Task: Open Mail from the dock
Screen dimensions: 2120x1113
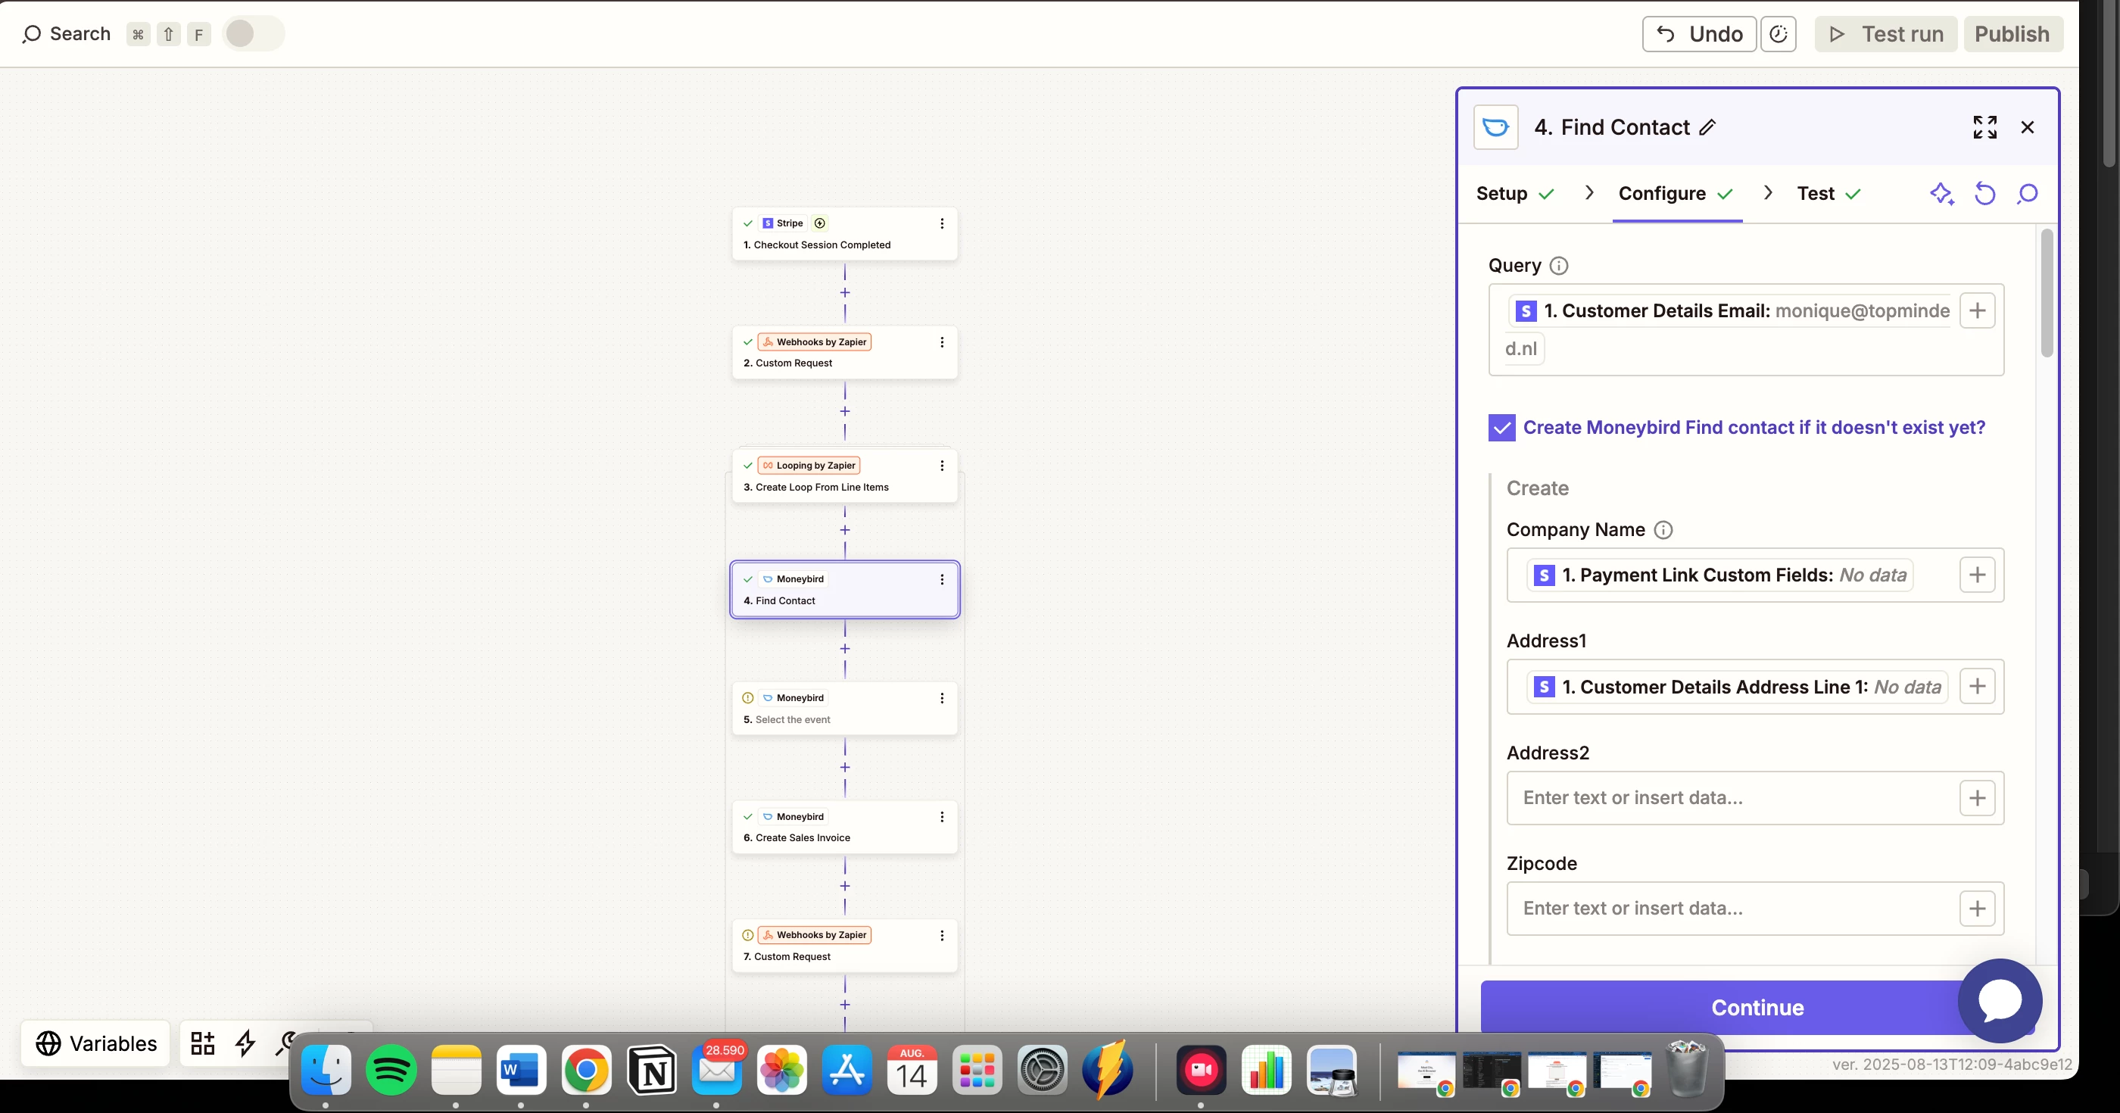Action: click(717, 1070)
